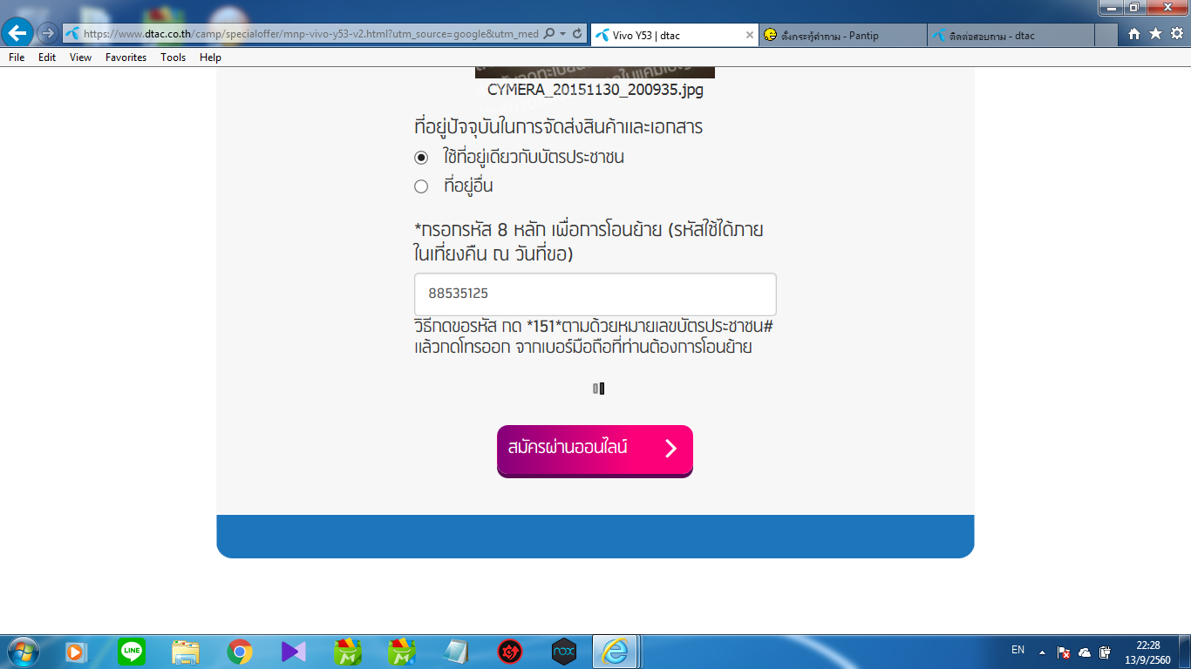Open the first MEmu icon on taskbar
Image resolution: width=1191 pixels, height=669 pixels.
click(348, 652)
